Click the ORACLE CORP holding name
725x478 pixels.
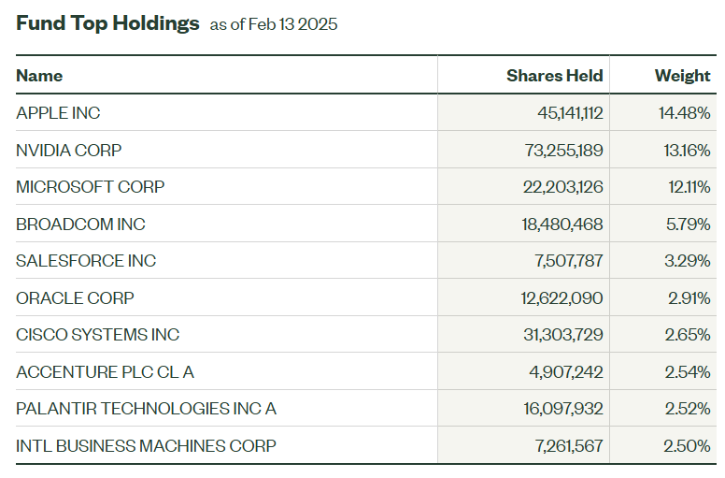(75, 298)
